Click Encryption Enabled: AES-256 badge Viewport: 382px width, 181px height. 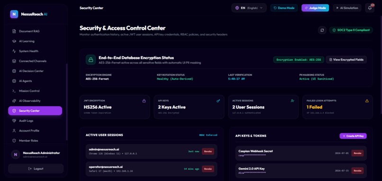pos(299,60)
